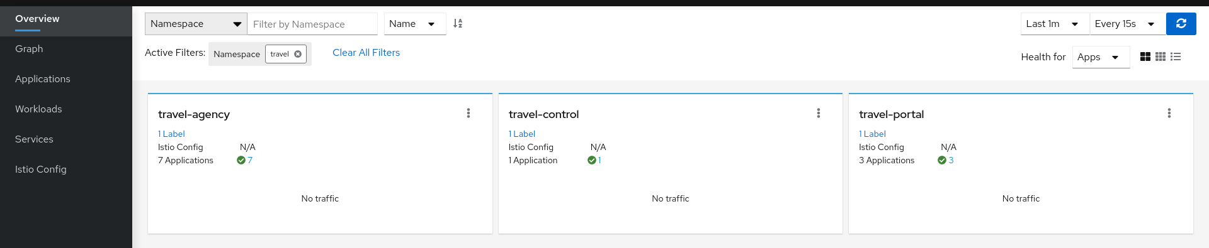Image resolution: width=1209 pixels, height=248 pixels.
Task: Click the healthy status icon in travel-portal
Action: pyautogui.click(x=941, y=160)
